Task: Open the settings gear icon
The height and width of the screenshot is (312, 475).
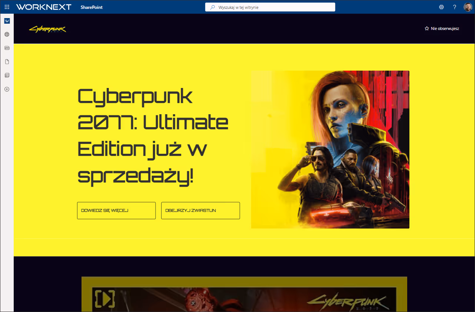Action: point(441,7)
